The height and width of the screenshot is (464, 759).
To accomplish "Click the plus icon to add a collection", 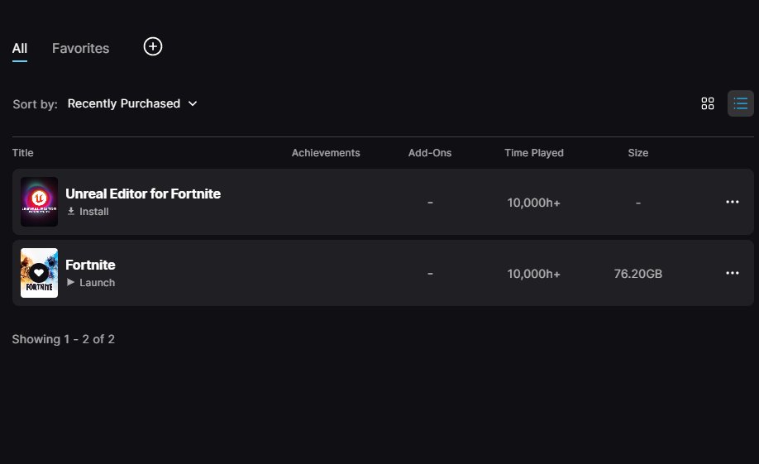I will [153, 46].
